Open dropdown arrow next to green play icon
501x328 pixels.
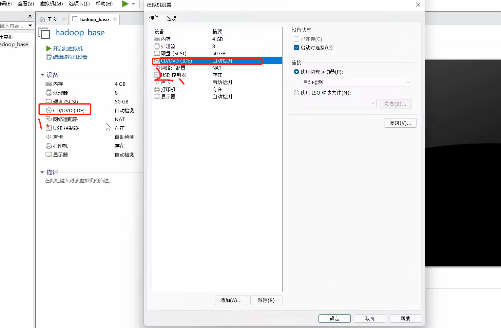pos(133,4)
